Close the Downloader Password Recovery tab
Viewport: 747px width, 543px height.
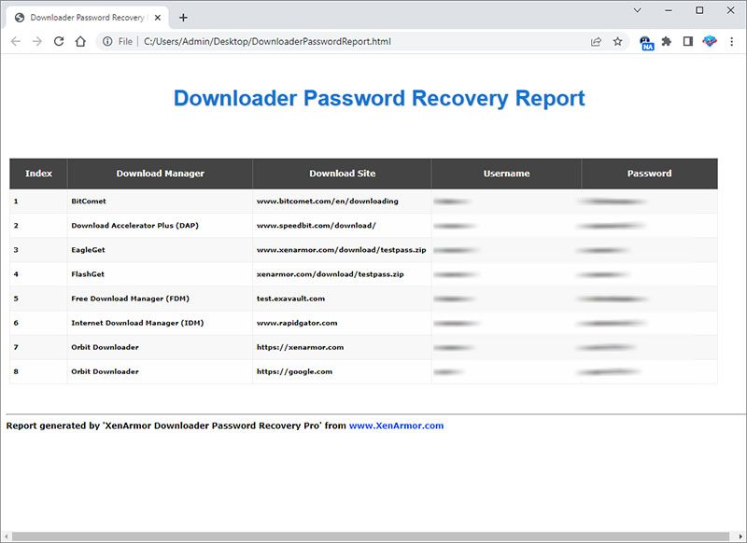point(158,18)
